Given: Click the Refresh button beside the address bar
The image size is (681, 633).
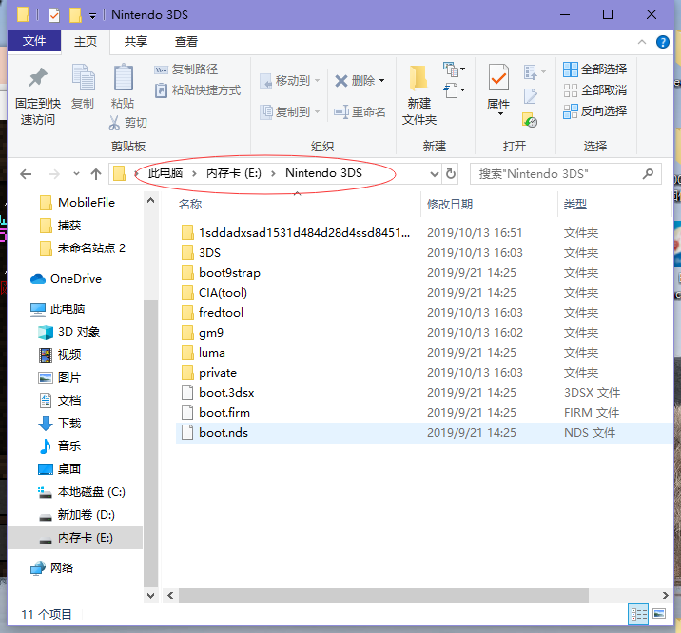Looking at the screenshot, I should click(x=451, y=174).
